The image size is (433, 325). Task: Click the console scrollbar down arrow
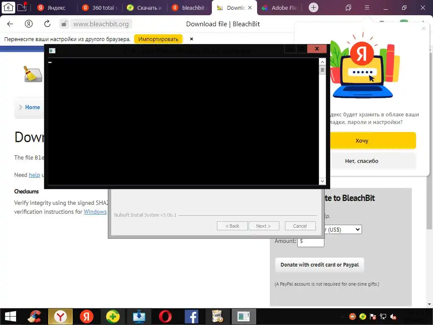tap(322, 181)
